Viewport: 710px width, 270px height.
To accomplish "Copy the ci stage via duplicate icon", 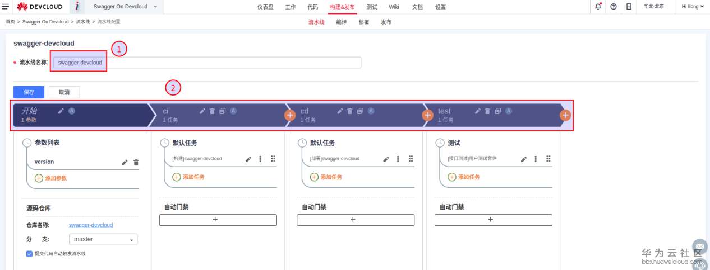I will 222,111.
